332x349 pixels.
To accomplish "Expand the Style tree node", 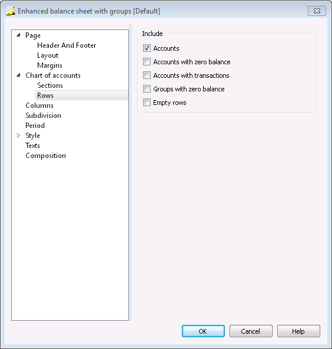I will pyautogui.click(x=19, y=136).
